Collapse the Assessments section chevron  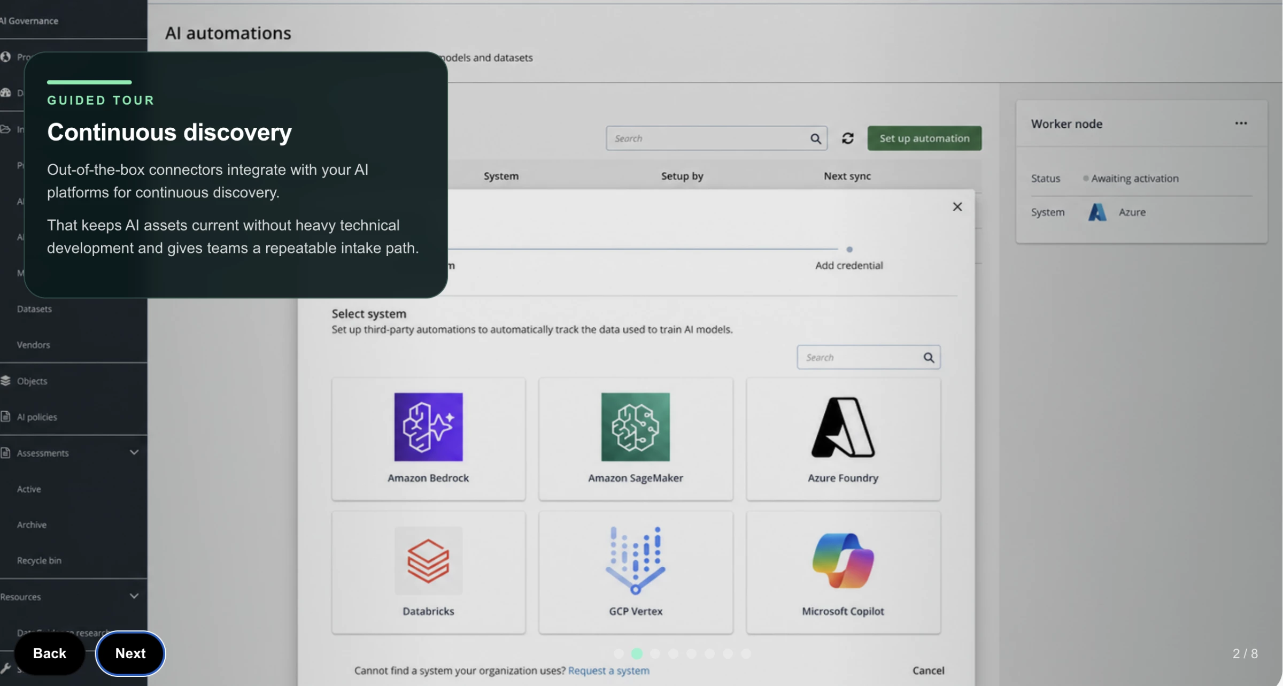click(x=134, y=452)
